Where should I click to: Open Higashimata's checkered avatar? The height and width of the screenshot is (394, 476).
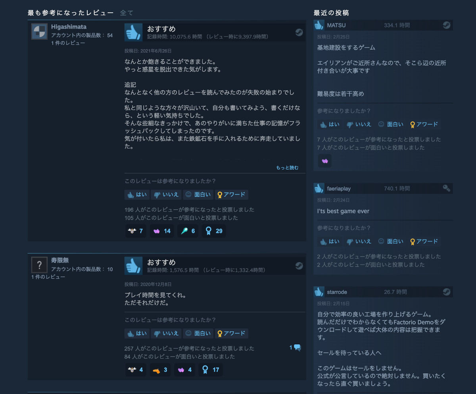[39, 31]
